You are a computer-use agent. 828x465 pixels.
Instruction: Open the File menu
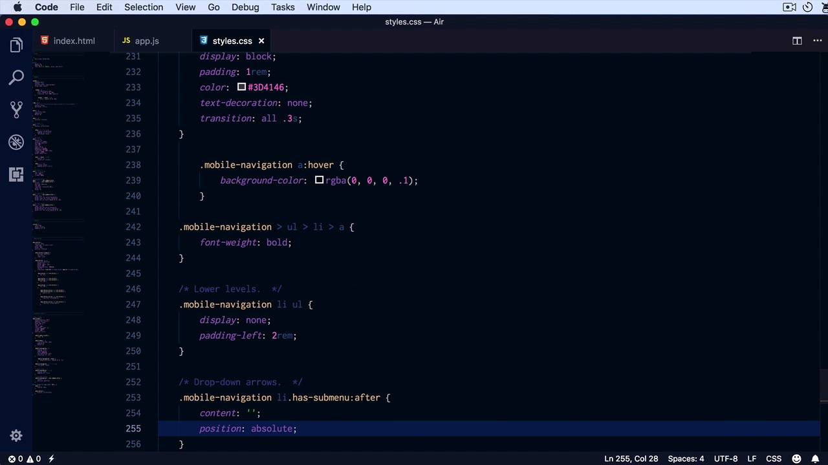click(x=77, y=7)
